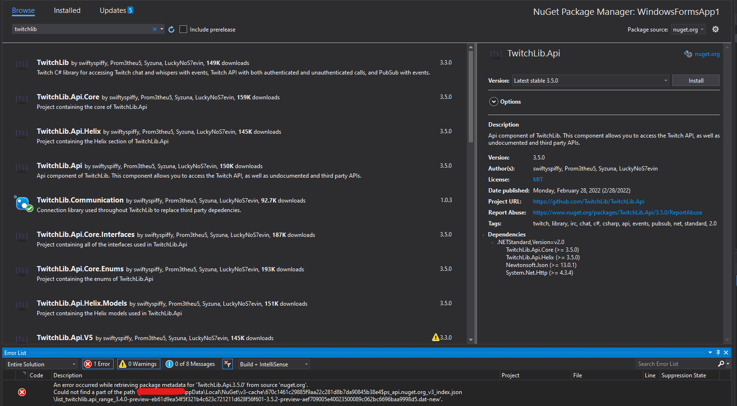Close the Error List panel
This screenshot has height=406, width=737.
tap(726, 353)
